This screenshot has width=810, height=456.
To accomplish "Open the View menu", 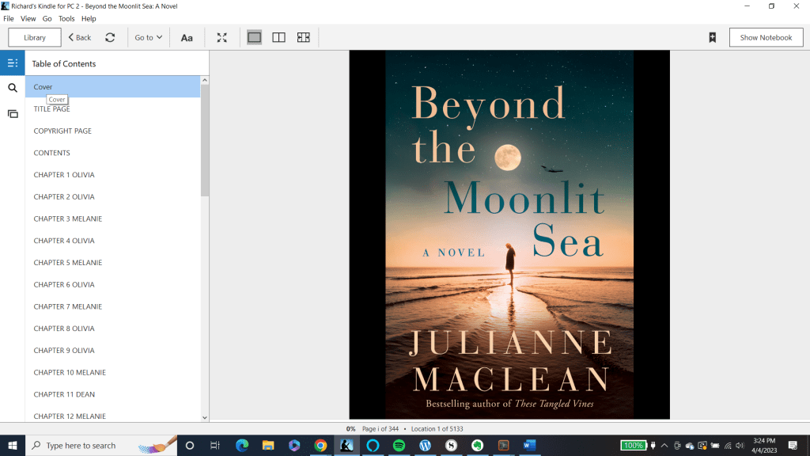I will tap(28, 18).
